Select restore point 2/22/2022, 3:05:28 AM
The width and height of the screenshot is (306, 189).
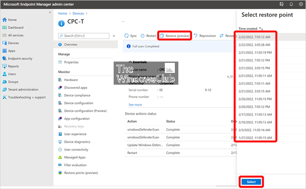271,45
